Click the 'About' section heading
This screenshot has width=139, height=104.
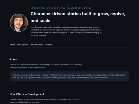[13, 59]
